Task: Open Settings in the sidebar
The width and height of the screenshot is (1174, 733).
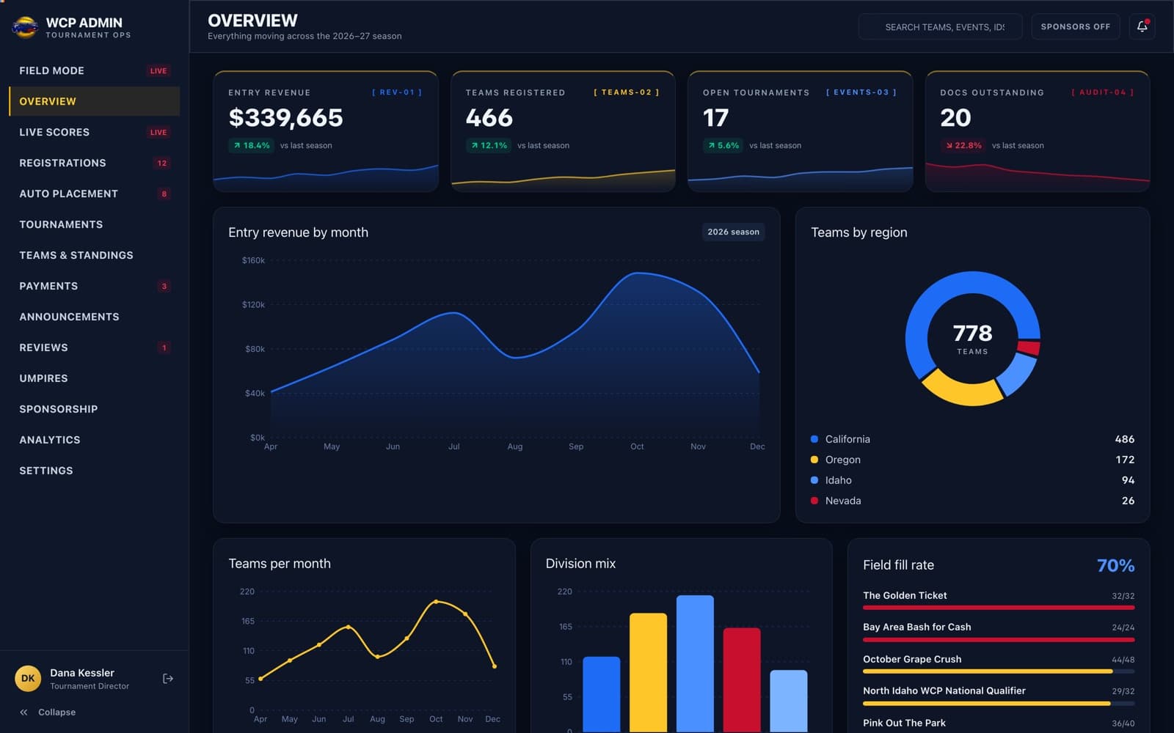Action: 94,471
